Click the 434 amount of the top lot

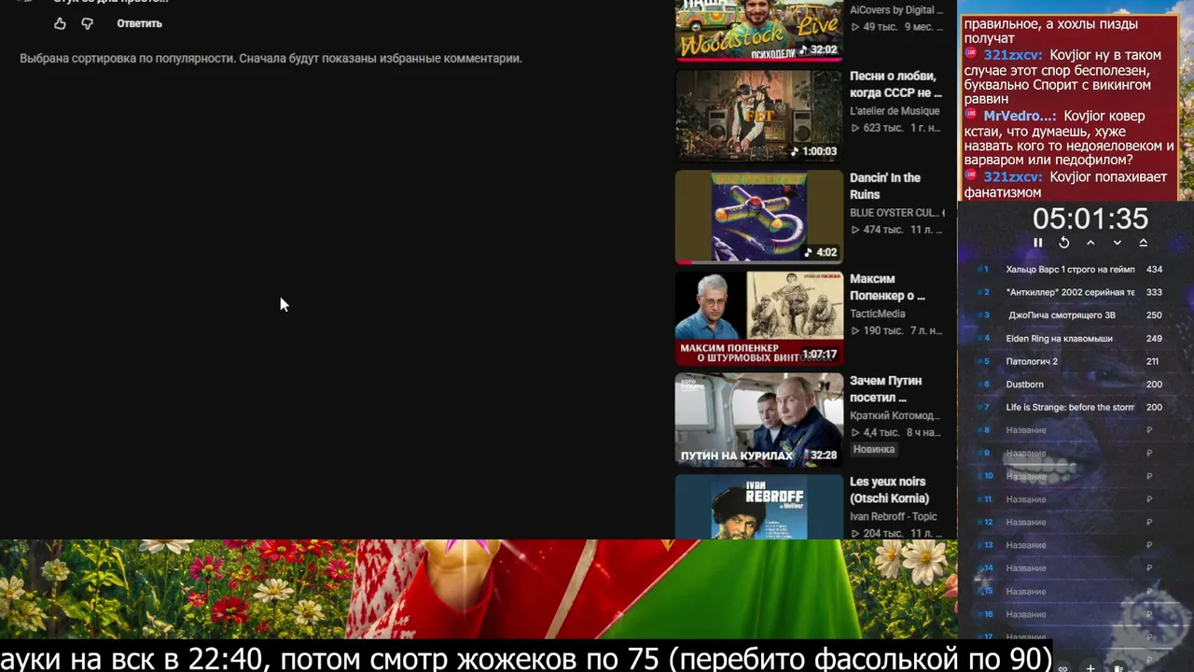[1154, 270]
